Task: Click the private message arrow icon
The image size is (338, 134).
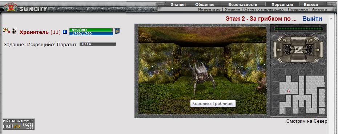Action: (x=7, y=31)
